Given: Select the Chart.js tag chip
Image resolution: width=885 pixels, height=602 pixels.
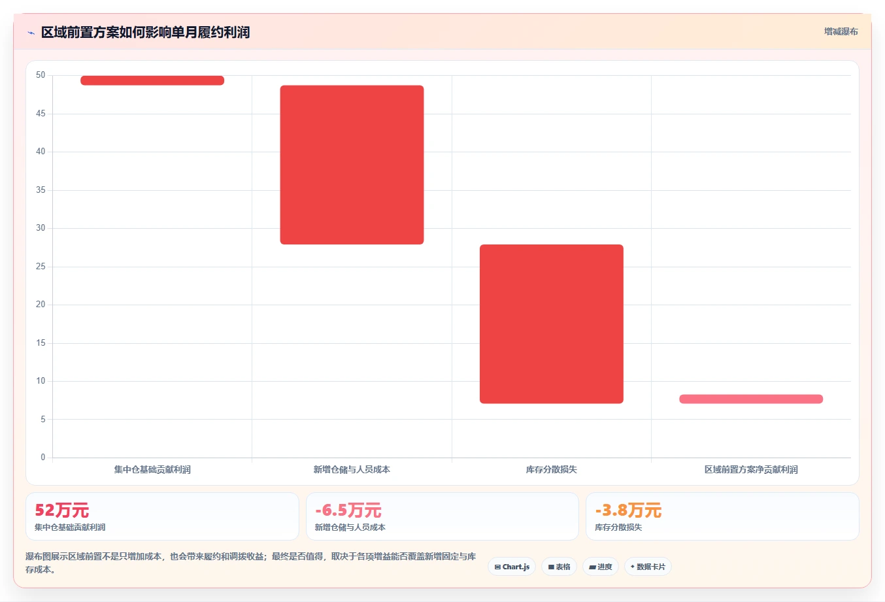Looking at the screenshot, I should (512, 567).
